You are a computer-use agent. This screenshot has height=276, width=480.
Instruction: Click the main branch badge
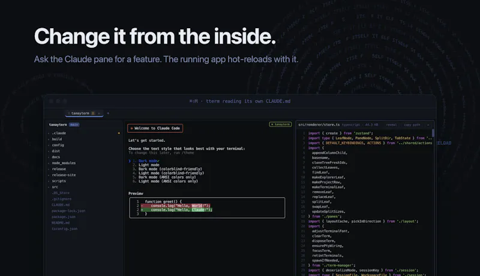[x=74, y=125]
